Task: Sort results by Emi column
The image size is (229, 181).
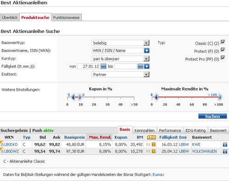Action: click(x=183, y=137)
